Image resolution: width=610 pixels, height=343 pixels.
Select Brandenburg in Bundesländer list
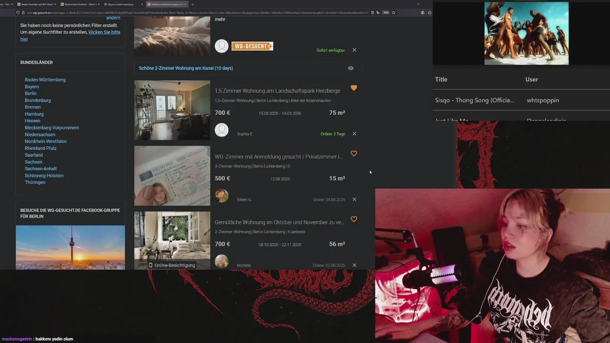(38, 100)
